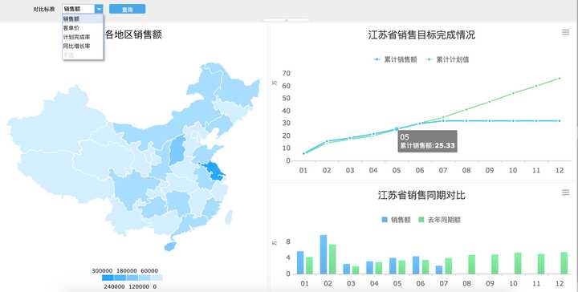Choose 计划完成率 from the dropdown list

[83, 37]
